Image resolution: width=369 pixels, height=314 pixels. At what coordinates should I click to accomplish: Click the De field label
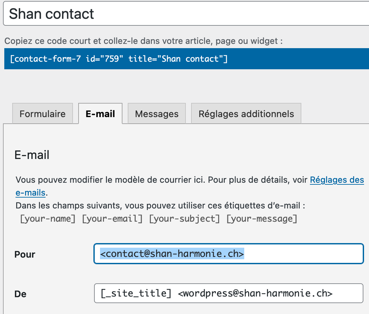point(20,294)
